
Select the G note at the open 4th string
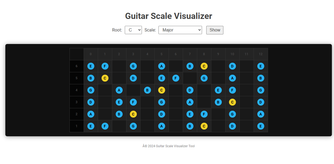[91, 90]
